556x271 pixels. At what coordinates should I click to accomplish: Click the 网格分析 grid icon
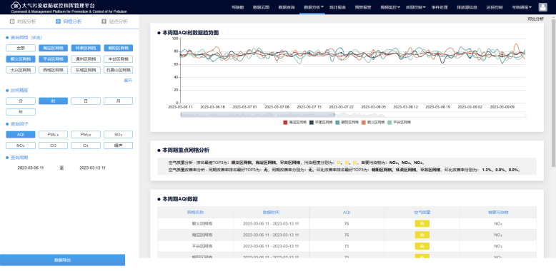[58, 21]
